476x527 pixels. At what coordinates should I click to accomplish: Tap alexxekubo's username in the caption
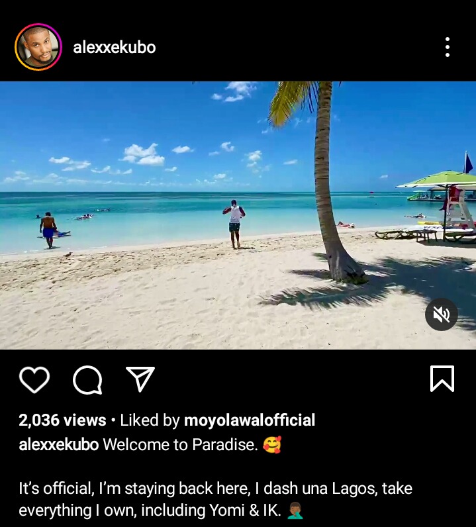click(x=59, y=444)
